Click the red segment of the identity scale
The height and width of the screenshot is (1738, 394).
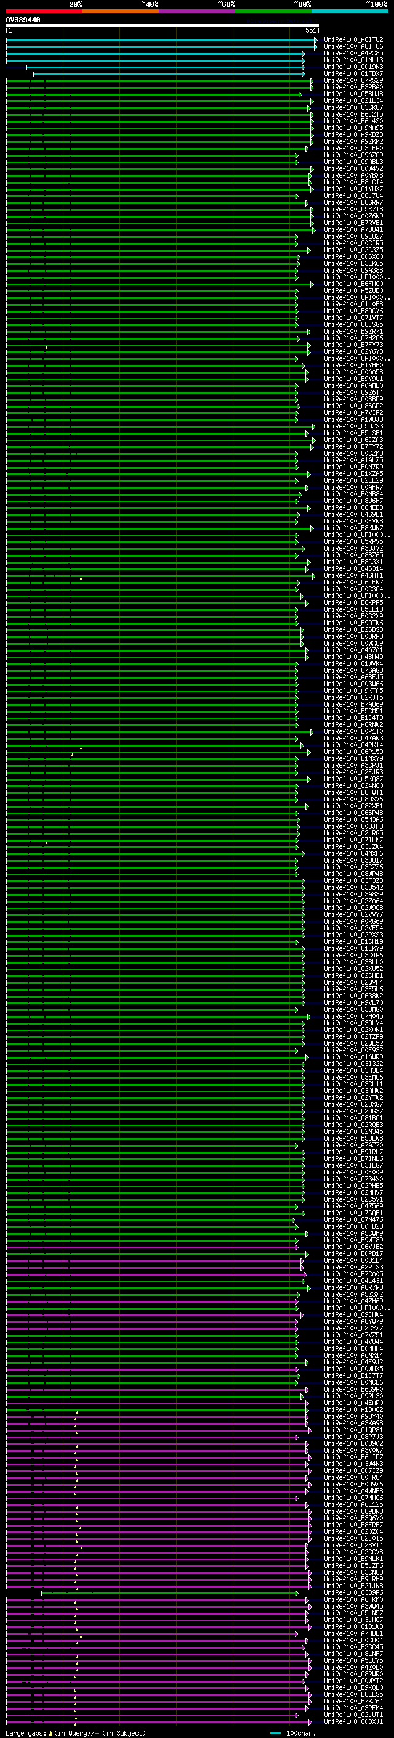tap(44, 11)
